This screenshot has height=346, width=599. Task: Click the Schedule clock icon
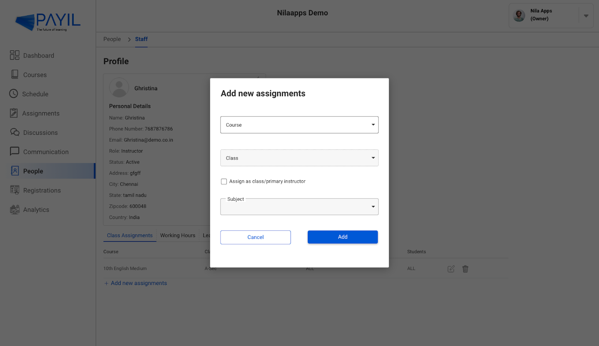pos(13,94)
